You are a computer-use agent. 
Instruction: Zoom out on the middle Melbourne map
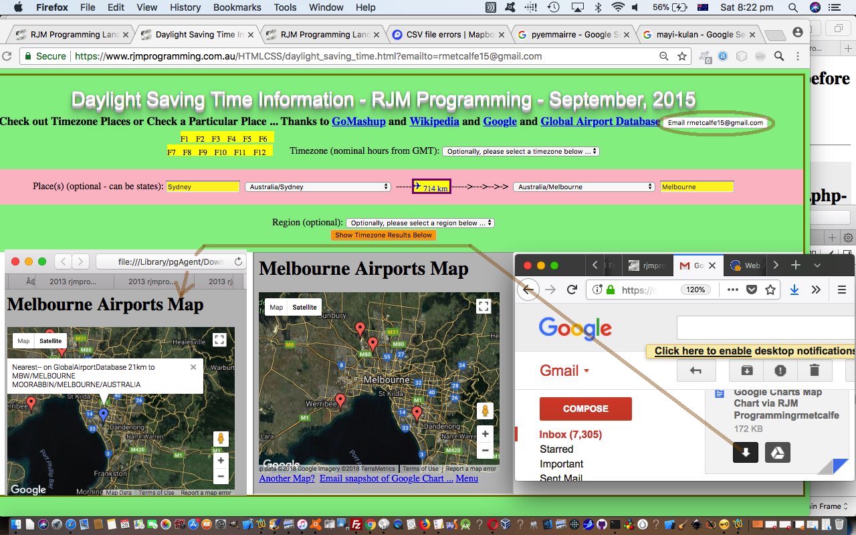[485, 450]
